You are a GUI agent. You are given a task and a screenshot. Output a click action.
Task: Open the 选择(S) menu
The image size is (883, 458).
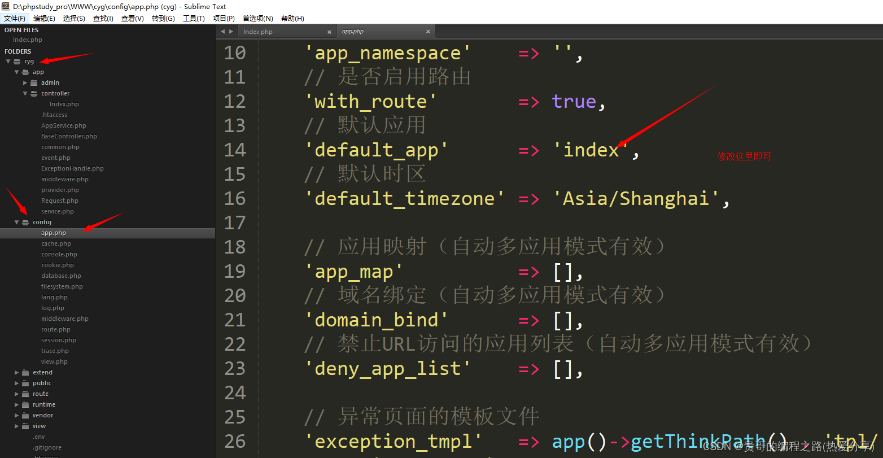[x=75, y=19]
